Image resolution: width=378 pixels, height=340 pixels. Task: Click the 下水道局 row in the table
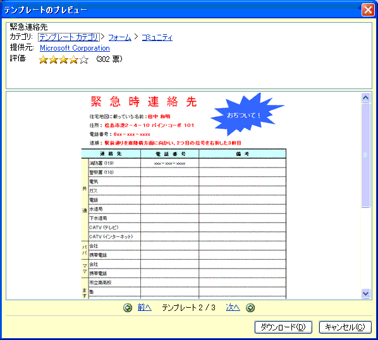pos(187,218)
